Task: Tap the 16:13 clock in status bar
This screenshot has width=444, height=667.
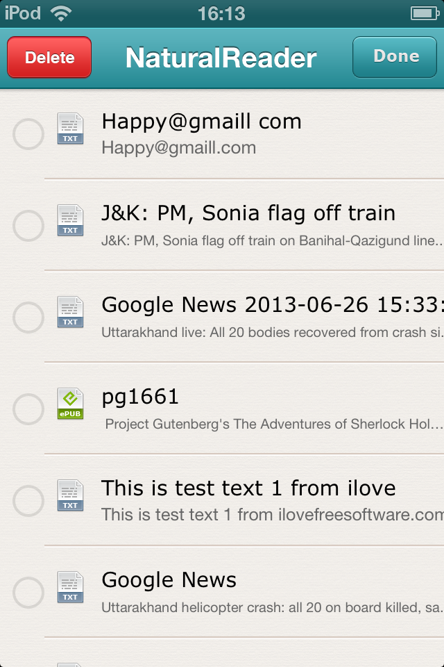Action: [x=221, y=14]
